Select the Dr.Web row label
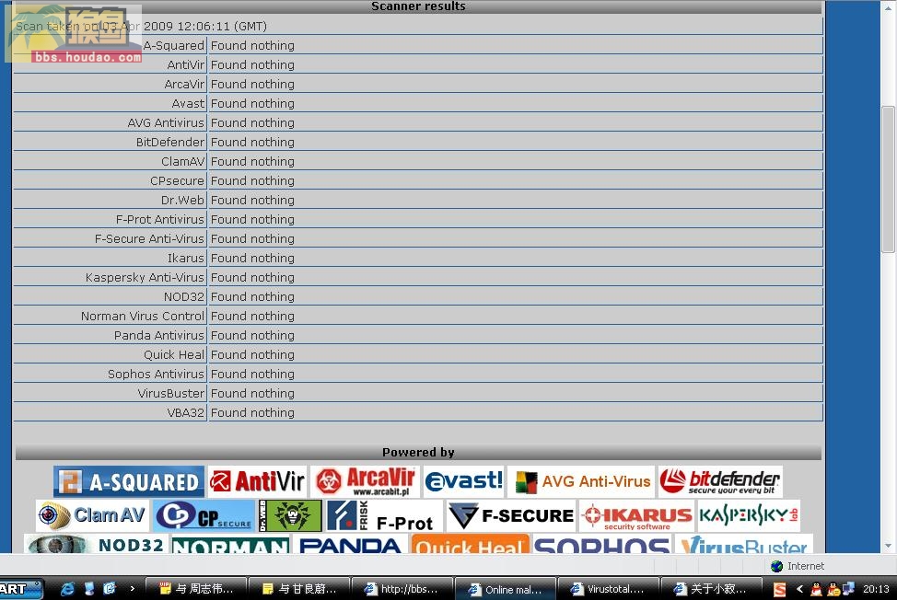 (x=182, y=201)
